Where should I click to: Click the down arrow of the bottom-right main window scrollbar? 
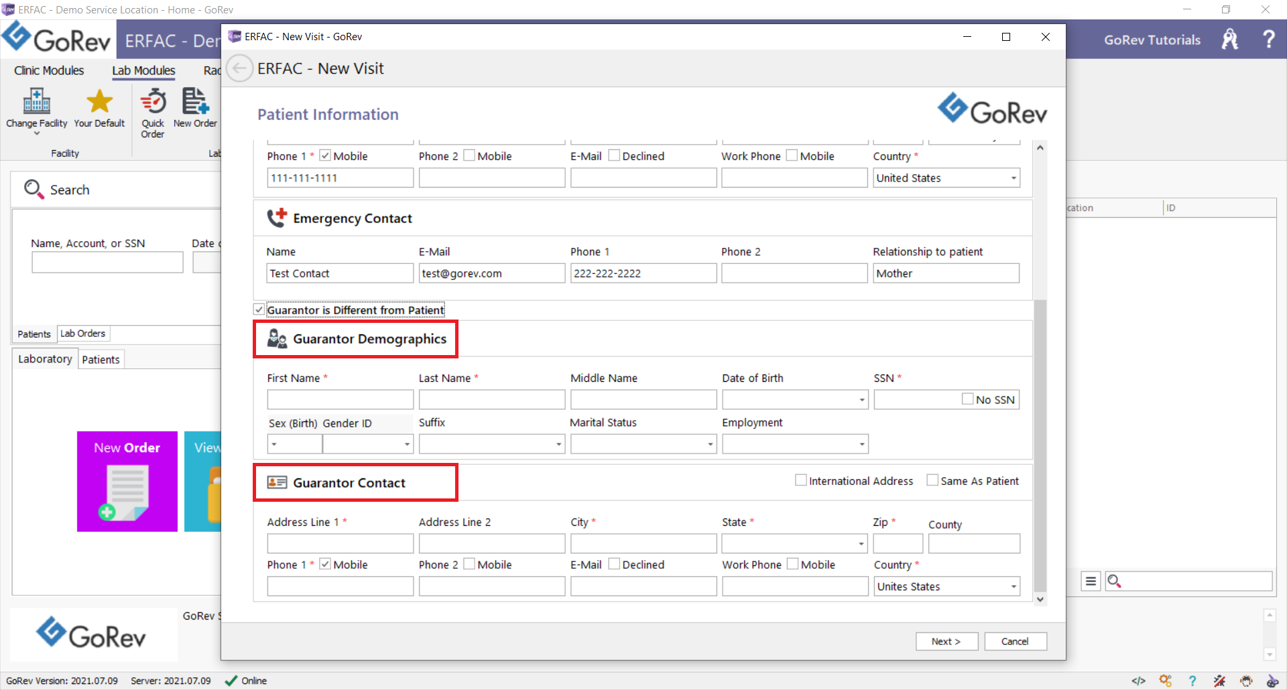pos(1269,654)
